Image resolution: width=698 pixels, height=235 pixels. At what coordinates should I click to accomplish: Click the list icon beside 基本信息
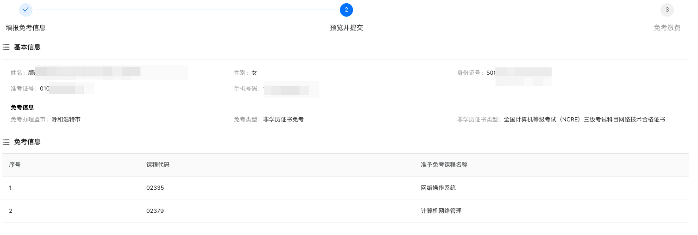6,47
